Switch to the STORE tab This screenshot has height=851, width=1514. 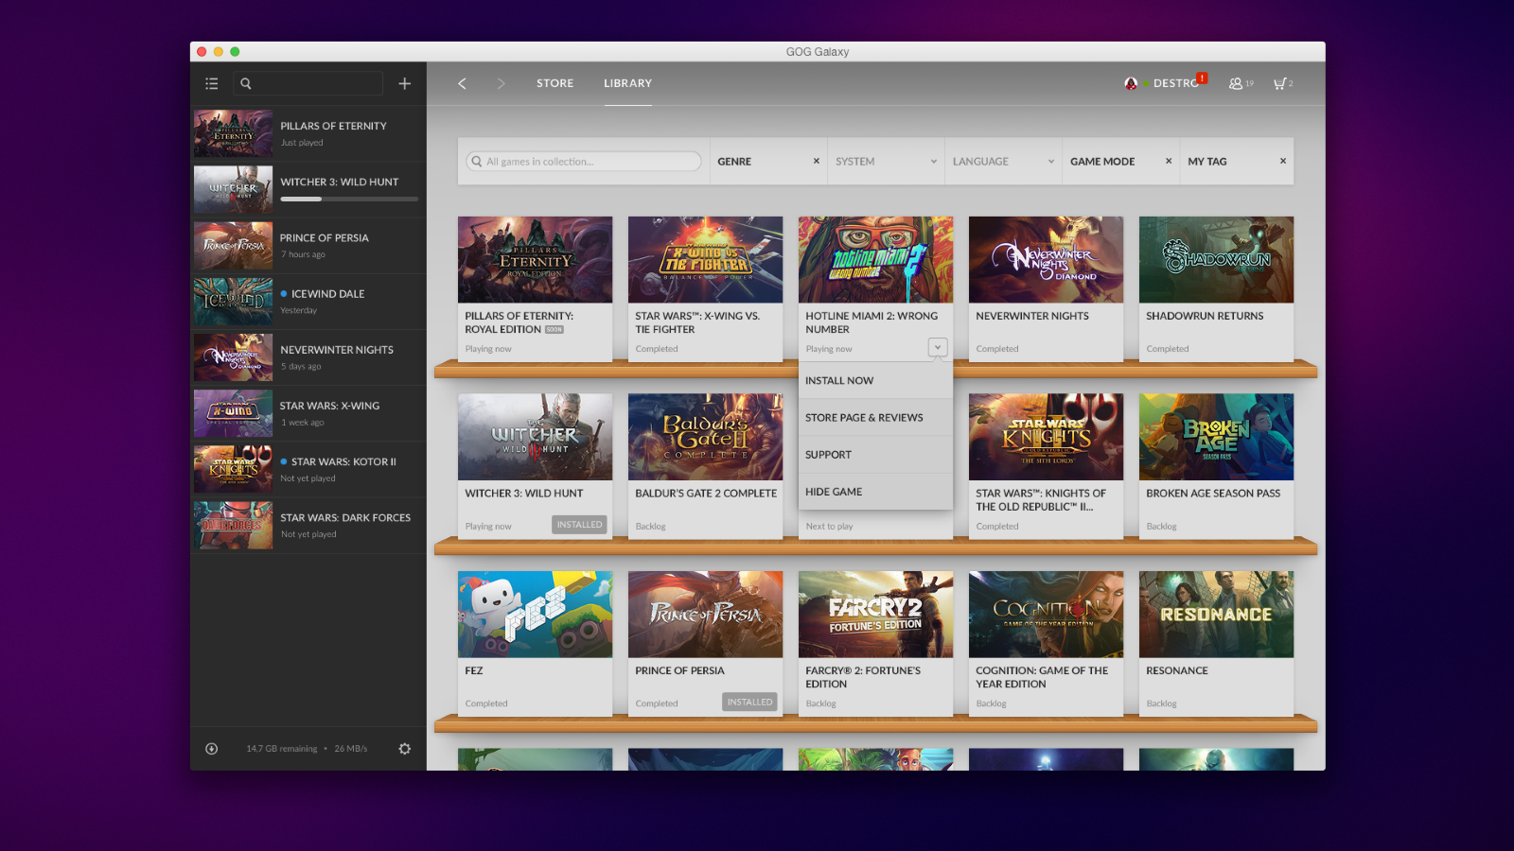tap(555, 83)
